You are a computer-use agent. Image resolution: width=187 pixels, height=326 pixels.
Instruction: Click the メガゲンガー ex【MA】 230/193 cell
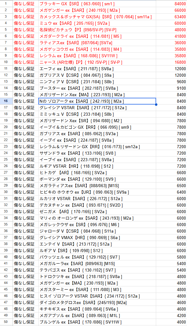pyautogui.click(x=97, y=283)
